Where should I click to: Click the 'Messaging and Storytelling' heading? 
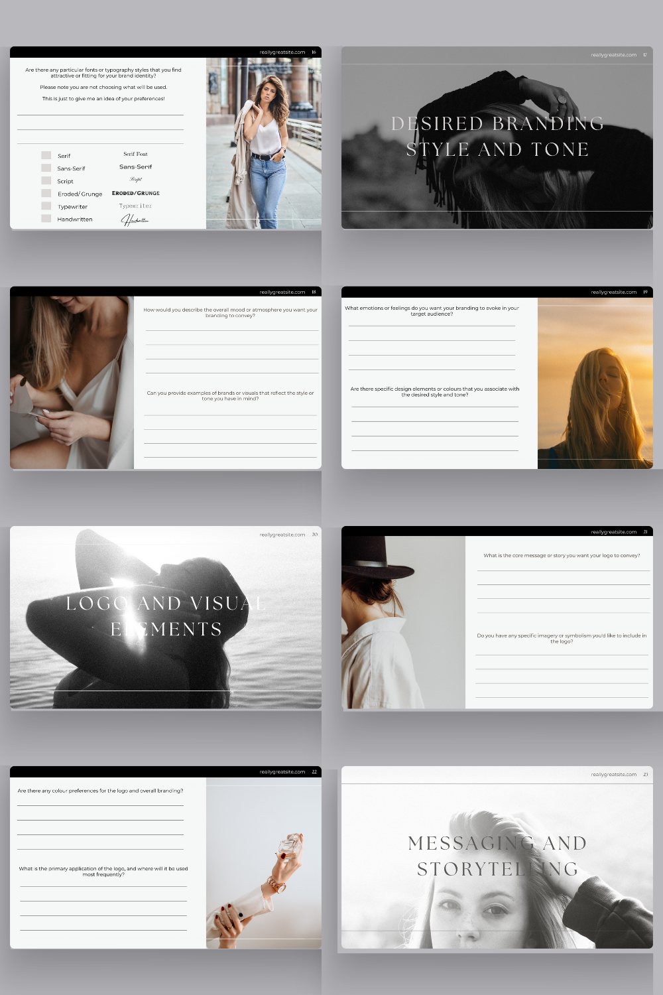(x=497, y=856)
